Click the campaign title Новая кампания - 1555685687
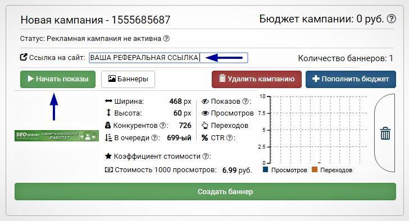 [x=95, y=20]
